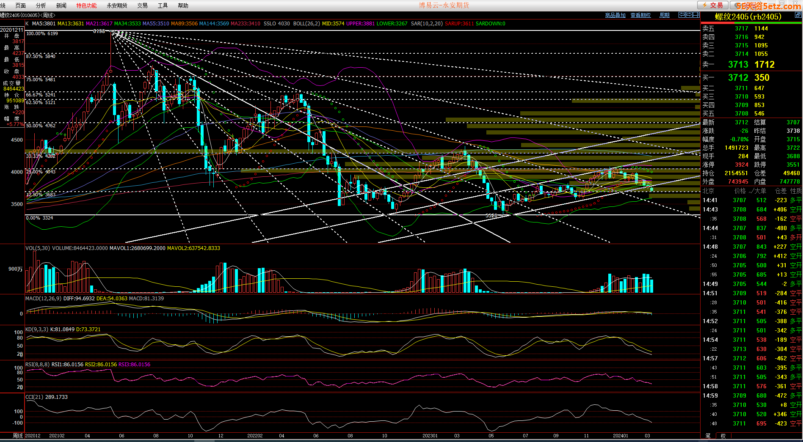Toggle the side panel layout icon
Screen dimensions: 803x442
click(696, 15)
